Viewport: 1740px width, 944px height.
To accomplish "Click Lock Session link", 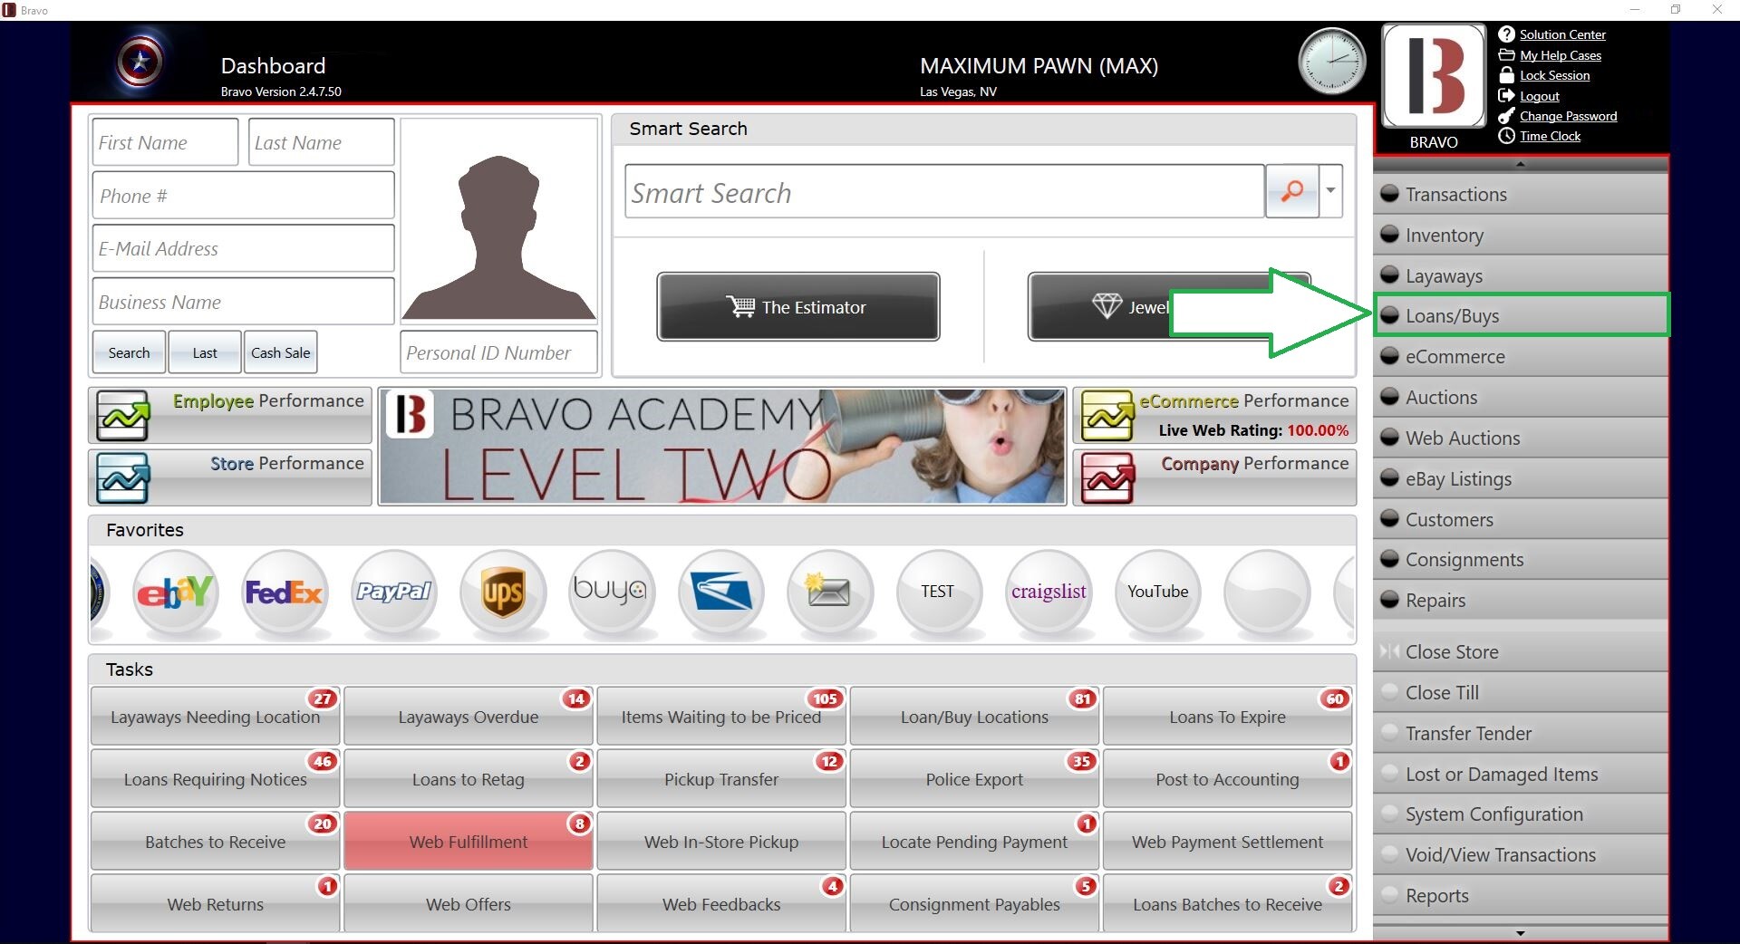I will 1554,75.
